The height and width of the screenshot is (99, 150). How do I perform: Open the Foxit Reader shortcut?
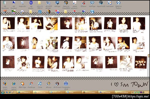(110, 4)
